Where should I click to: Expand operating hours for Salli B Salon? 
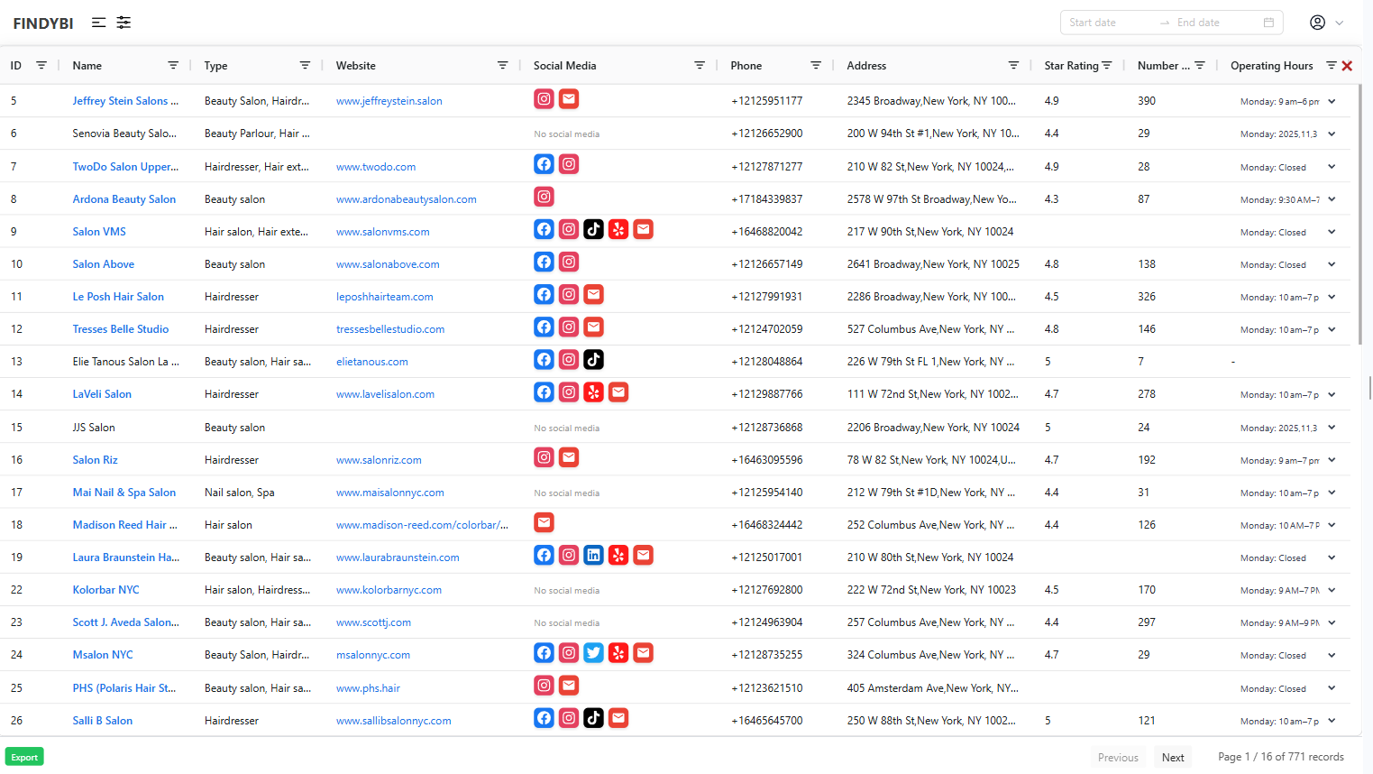coord(1332,721)
